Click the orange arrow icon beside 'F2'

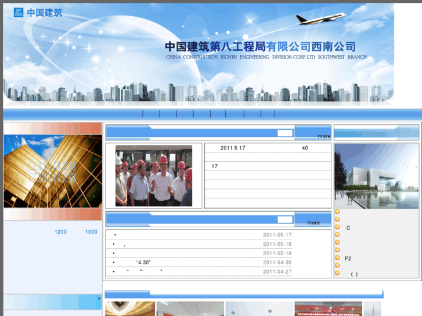pos(337,257)
